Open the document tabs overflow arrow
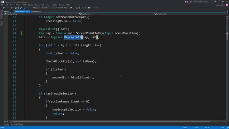The image size is (229, 129). [x=228, y=11]
